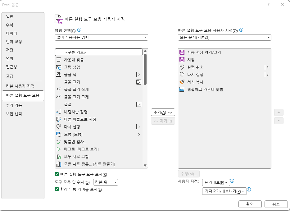Open the 일반 options category

(23, 16)
